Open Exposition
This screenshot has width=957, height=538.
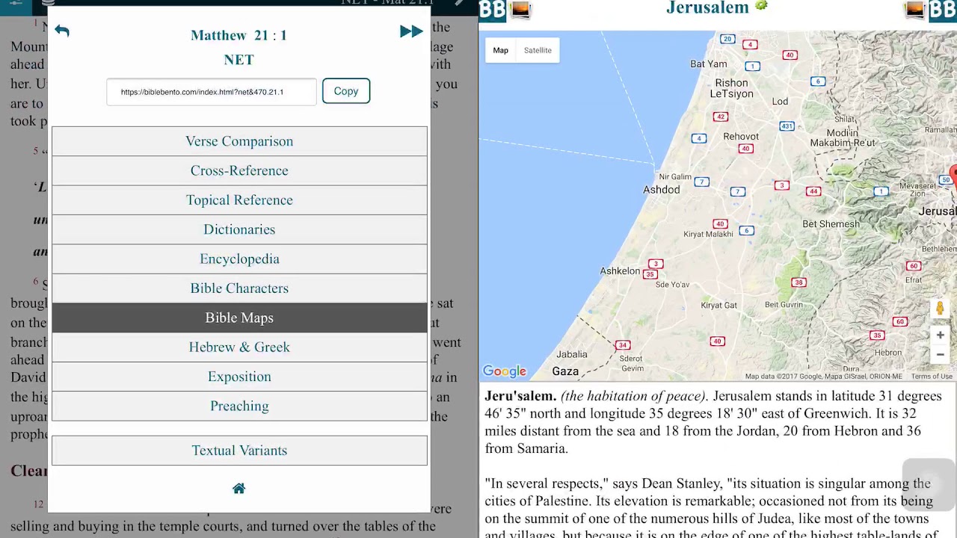tap(239, 377)
